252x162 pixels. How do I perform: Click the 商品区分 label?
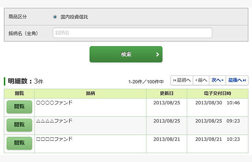(x=17, y=17)
